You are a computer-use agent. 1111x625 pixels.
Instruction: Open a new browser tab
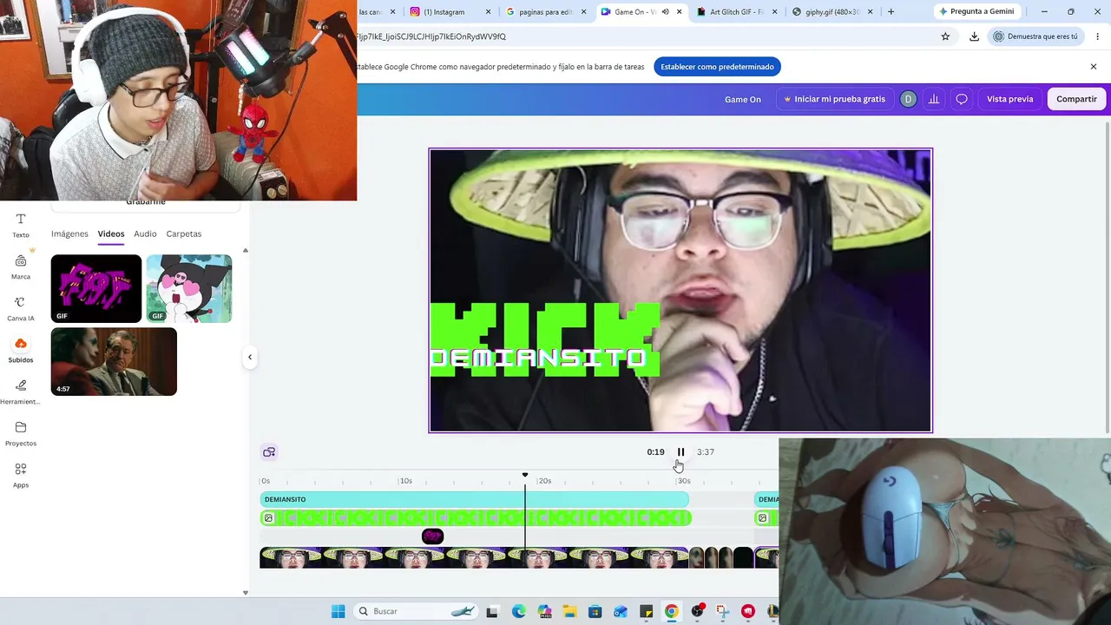click(x=891, y=12)
